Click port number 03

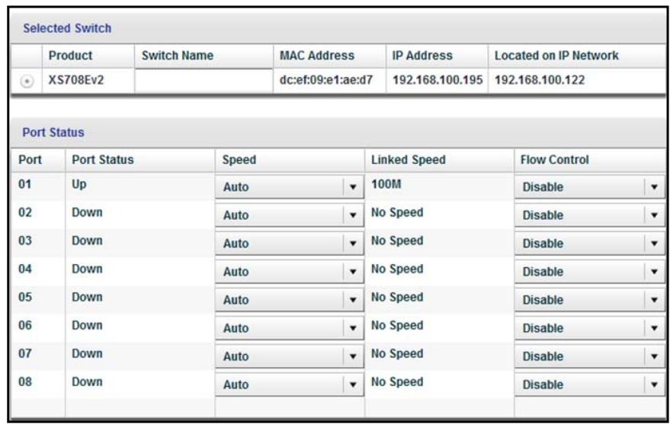pyautogui.click(x=25, y=240)
